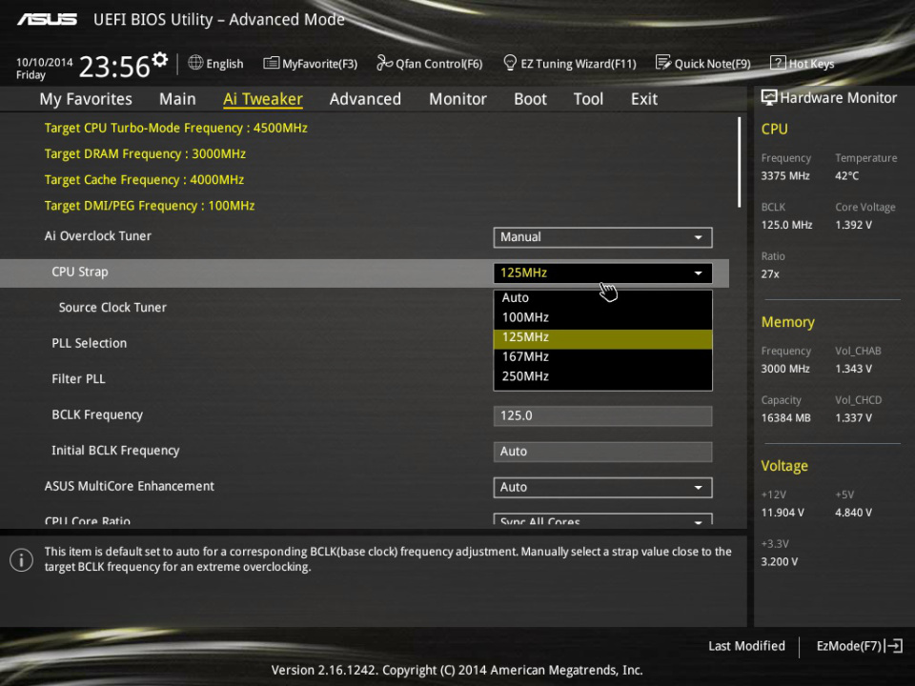Click the info icon beside the help text

[21, 560]
